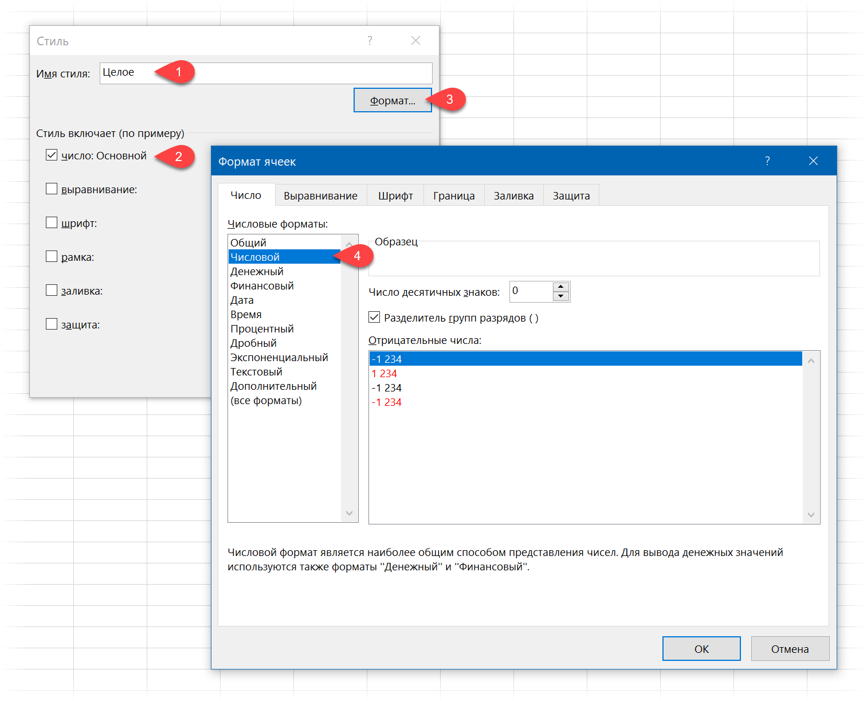Click the help question mark in Формат ячеек dialog
Screen dimensions: 867x701
pos(767,161)
